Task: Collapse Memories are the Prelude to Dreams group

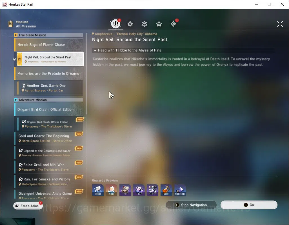Action: coord(49,73)
